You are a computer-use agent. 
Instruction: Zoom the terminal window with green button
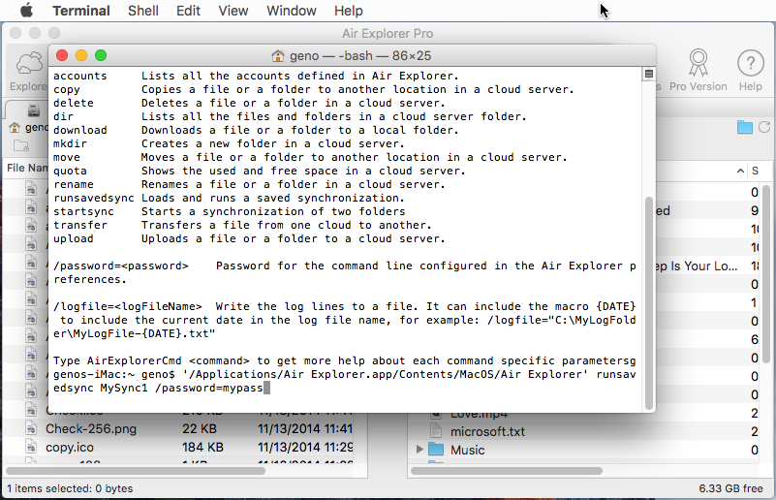[x=101, y=55]
